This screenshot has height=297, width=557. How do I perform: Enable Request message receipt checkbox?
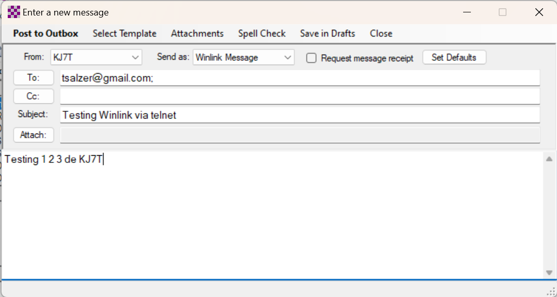[x=312, y=58]
